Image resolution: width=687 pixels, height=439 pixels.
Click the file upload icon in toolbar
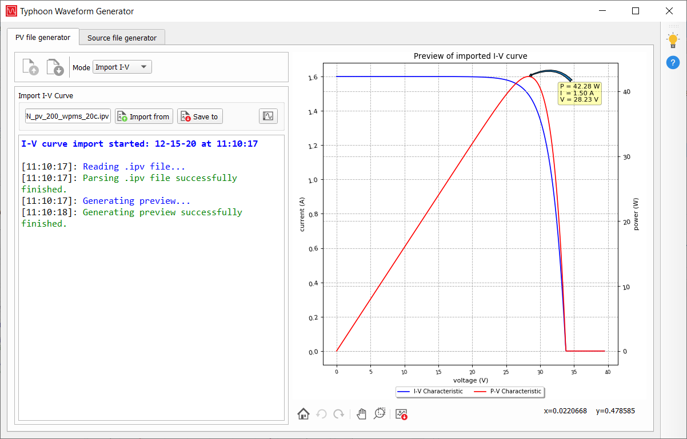(31, 67)
